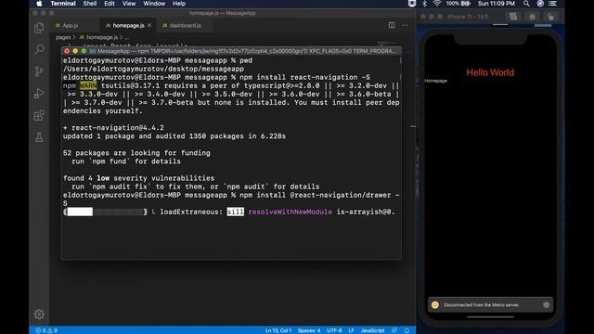Close the homepage.js tab
Image resolution: width=594 pixels, height=334 pixels.
point(149,25)
